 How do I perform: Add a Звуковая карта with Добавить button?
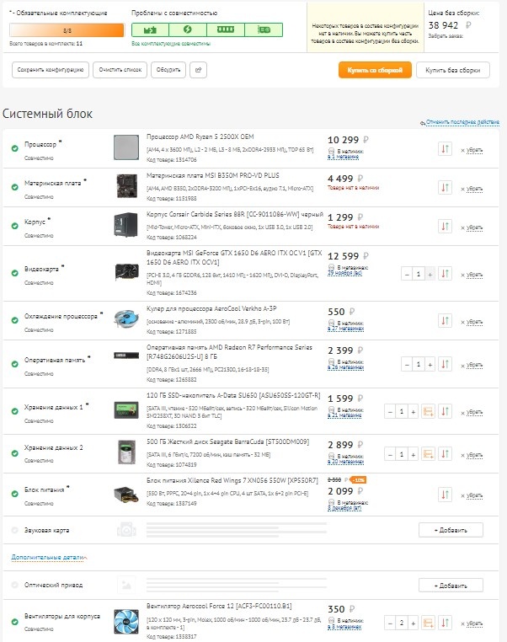pyautogui.click(x=451, y=530)
